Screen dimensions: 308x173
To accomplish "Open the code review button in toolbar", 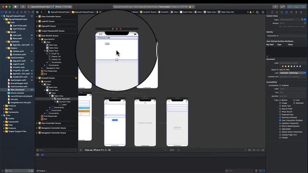I will click(282, 7).
